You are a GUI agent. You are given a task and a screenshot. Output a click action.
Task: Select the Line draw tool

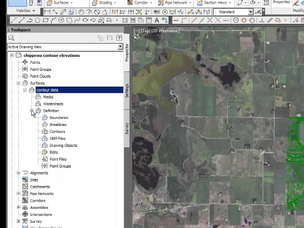point(13,20)
